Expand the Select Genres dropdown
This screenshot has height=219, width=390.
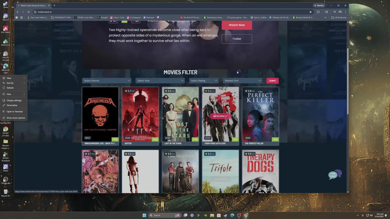coord(106,81)
